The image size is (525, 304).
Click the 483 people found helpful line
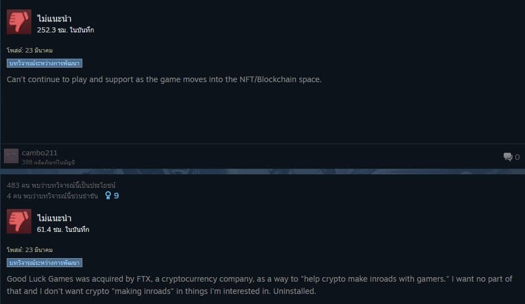coord(62,185)
